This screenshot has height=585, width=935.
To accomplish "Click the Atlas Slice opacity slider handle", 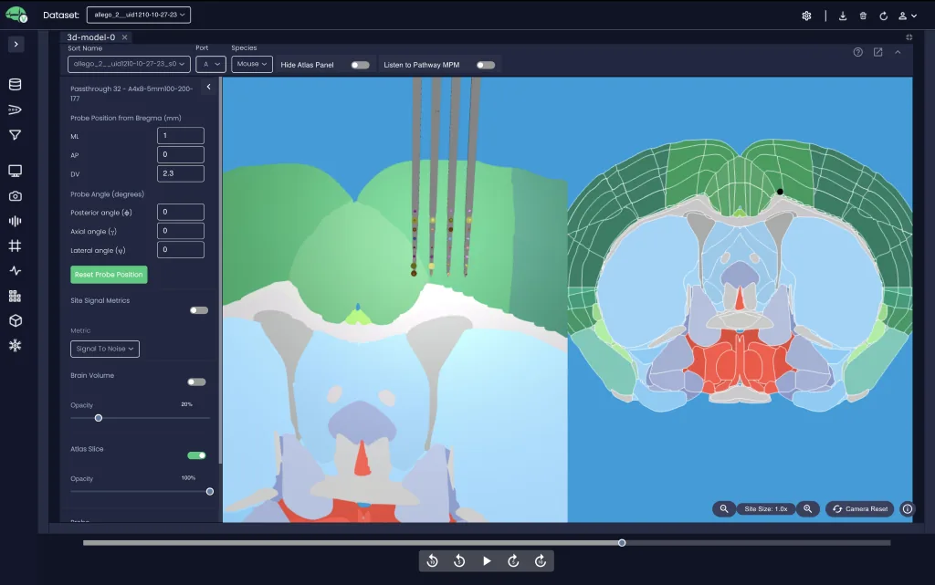I will click(x=210, y=492).
